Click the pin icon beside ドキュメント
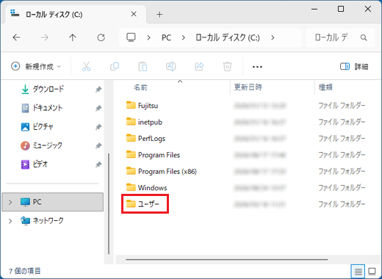Screen dimensions: 382x279 98,108
